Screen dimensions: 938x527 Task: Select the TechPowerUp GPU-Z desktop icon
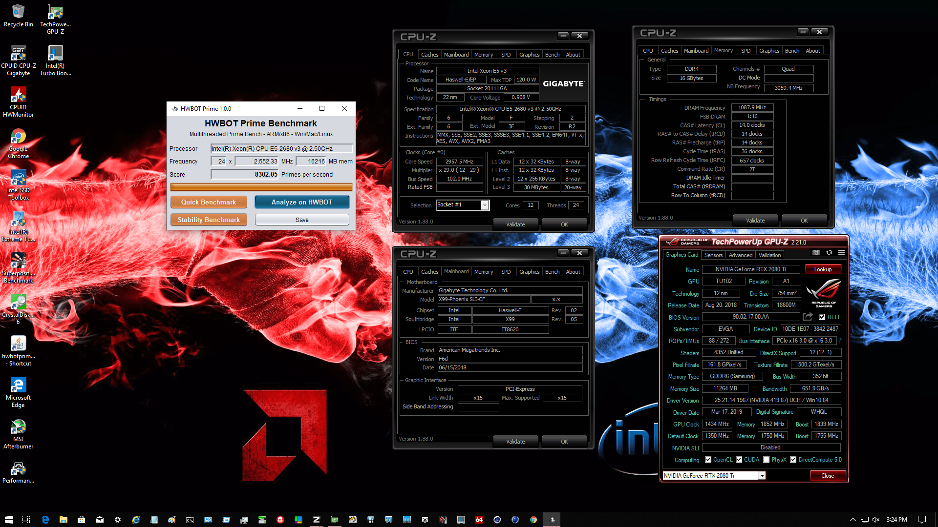[55, 20]
